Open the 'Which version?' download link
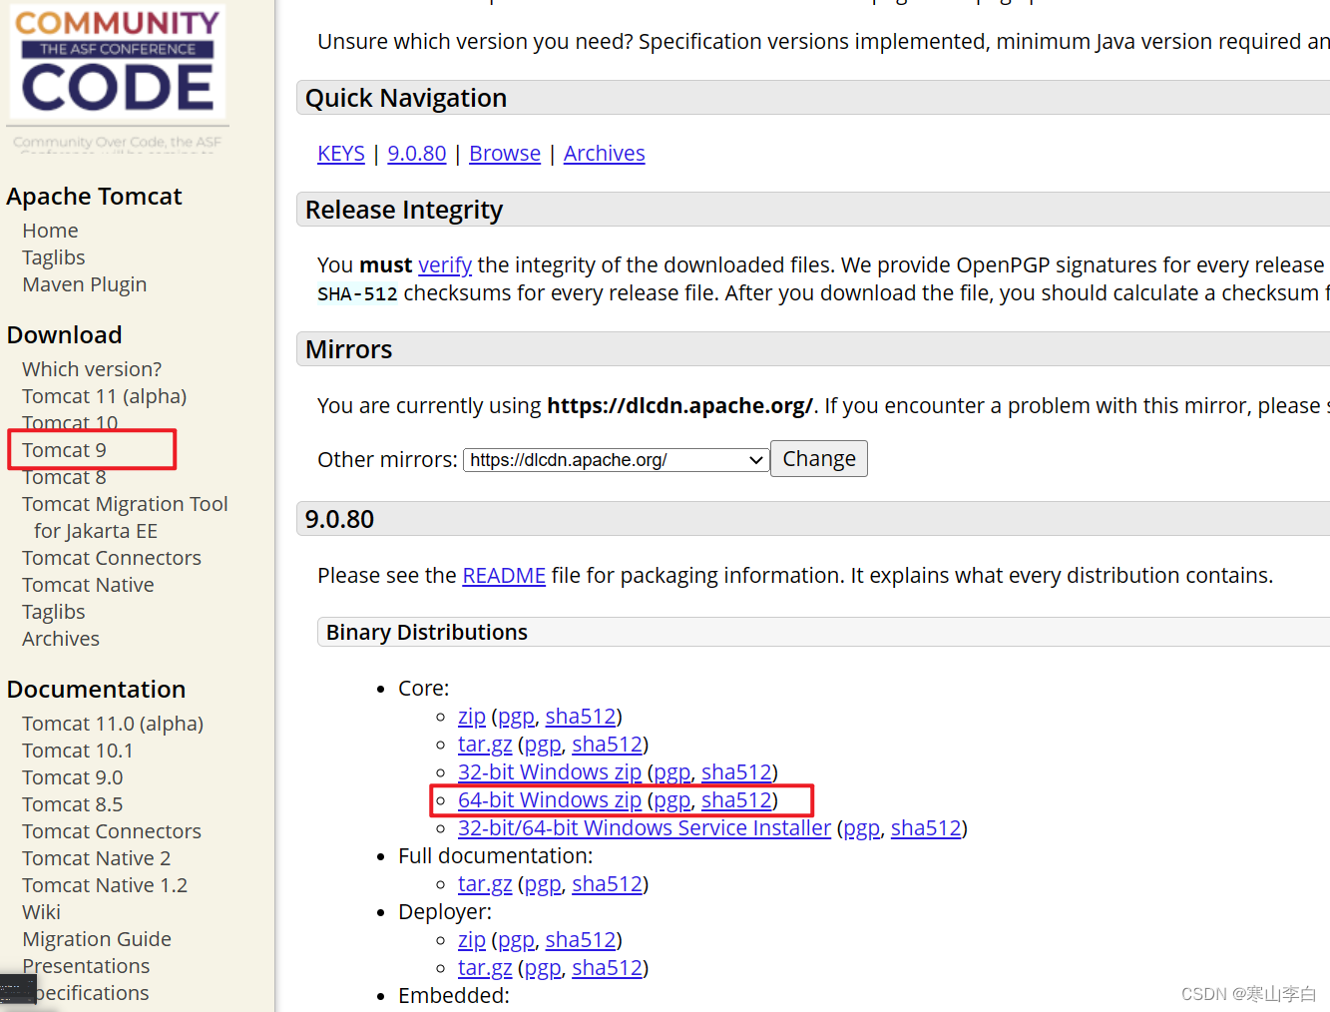1330x1012 pixels. pyautogui.click(x=92, y=369)
